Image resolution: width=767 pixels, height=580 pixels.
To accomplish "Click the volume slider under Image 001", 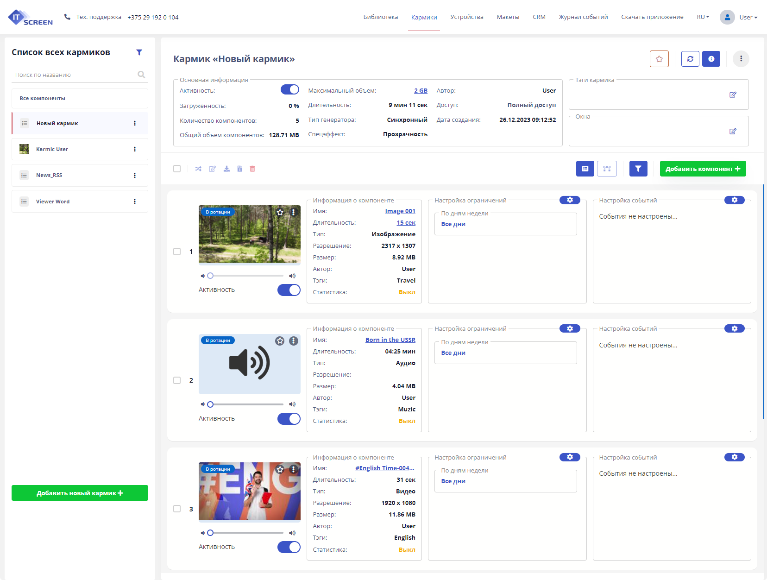I will pos(247,276).
